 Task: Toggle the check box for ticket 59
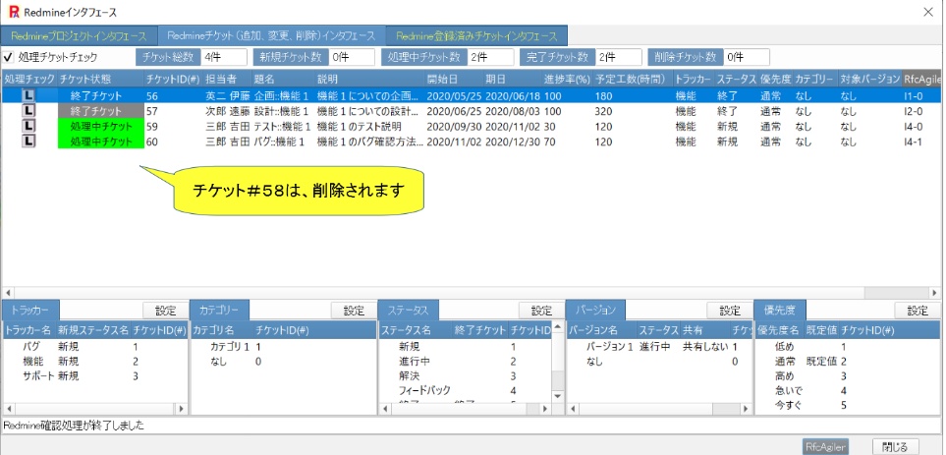tap(28, 126)
